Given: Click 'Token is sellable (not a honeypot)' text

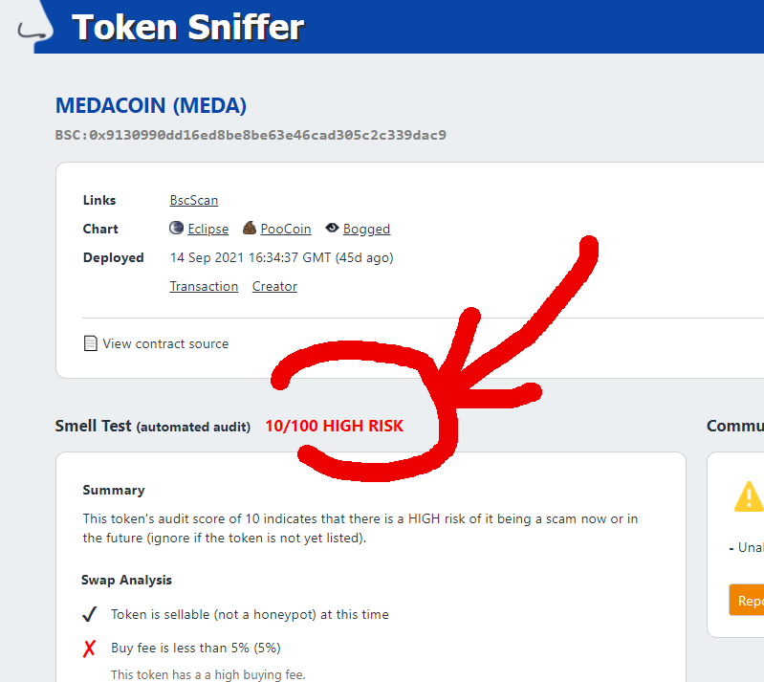Looking at the screenshot, I should pos(250,614).
